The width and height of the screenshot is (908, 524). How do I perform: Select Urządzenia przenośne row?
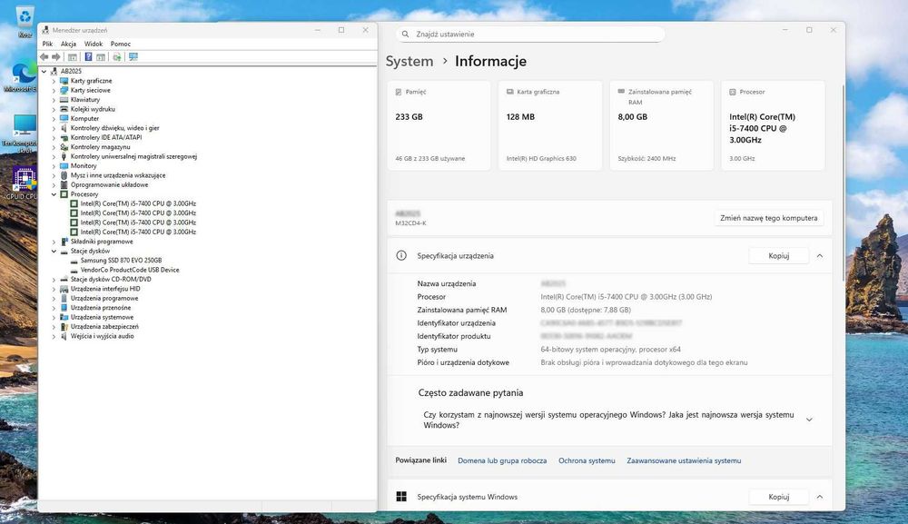pyautogui.click(x=101, y=308)
